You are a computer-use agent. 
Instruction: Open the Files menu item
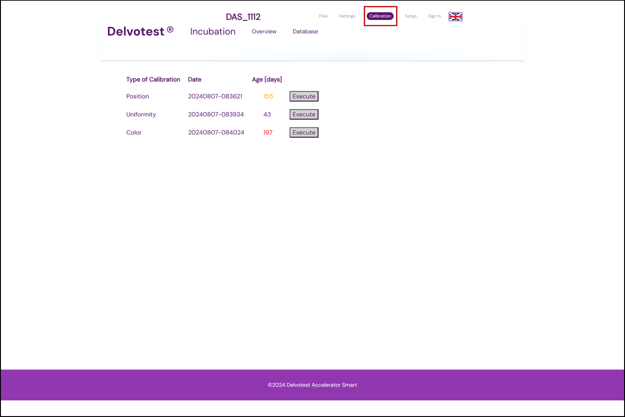(323, 16)
